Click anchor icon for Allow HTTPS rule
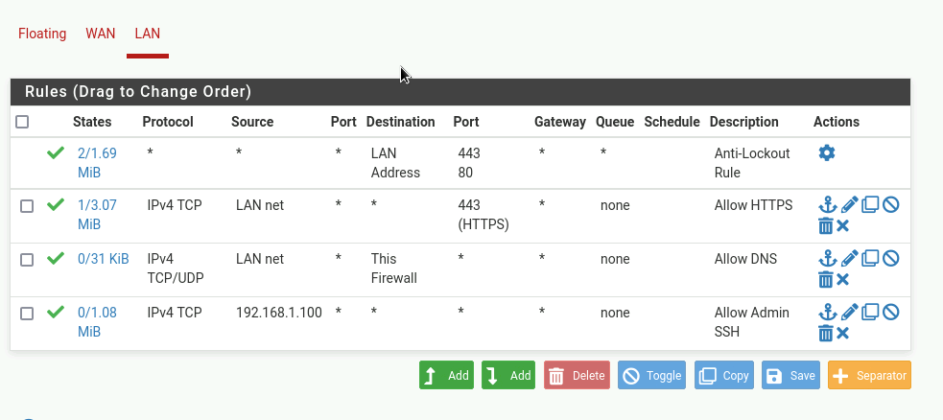943x420 pixels. [x=826, y=205]
